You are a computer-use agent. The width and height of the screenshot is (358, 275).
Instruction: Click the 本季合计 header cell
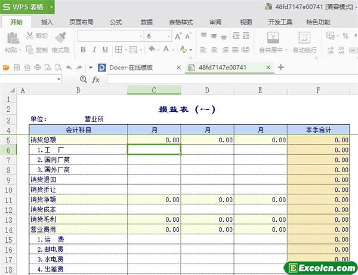[319, 130]
